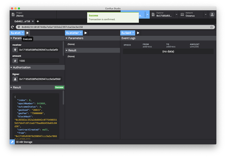Viewport: 226px width, 157px height.
Task: Open the Project menu in top bar
Action: pos(33,14)
